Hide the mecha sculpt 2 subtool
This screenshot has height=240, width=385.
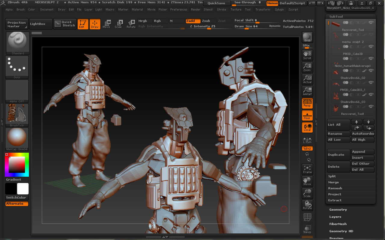[371, 34]
